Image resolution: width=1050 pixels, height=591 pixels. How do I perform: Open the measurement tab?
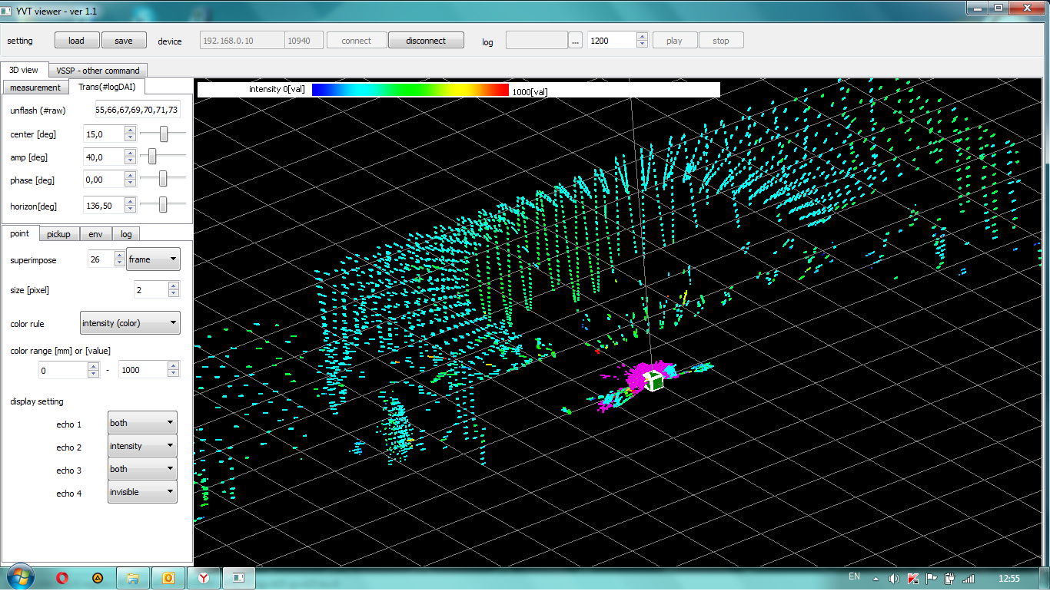coord(35,87)
